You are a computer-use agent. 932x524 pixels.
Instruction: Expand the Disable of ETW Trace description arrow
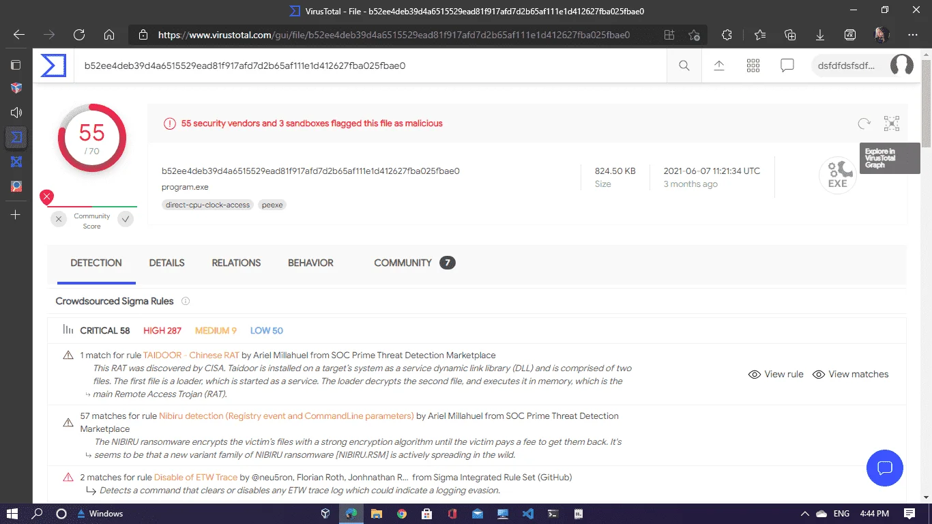point(90,491)
